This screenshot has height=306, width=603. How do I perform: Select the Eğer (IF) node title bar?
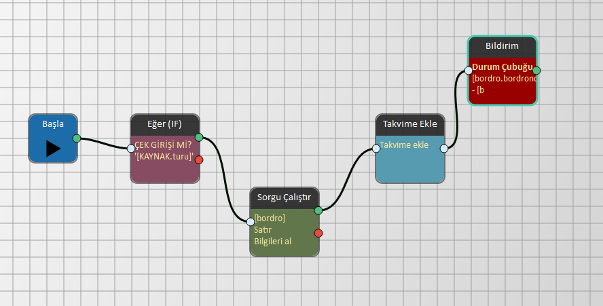[165, 124]
